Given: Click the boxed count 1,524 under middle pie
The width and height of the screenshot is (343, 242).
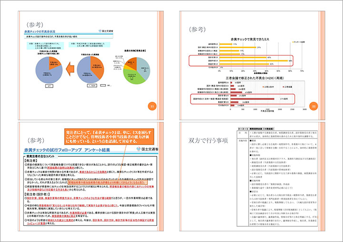Looking at the screenshot, I should [92, 86].
